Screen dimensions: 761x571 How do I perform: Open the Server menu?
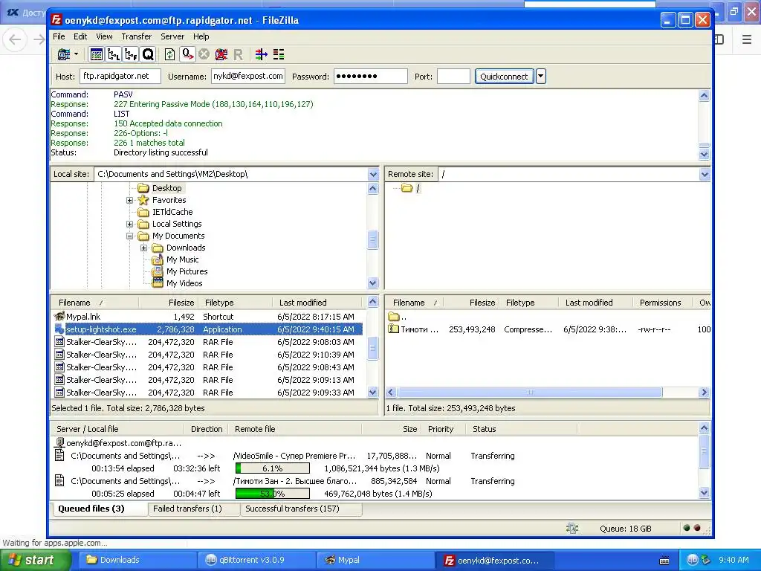coord(172,36)
